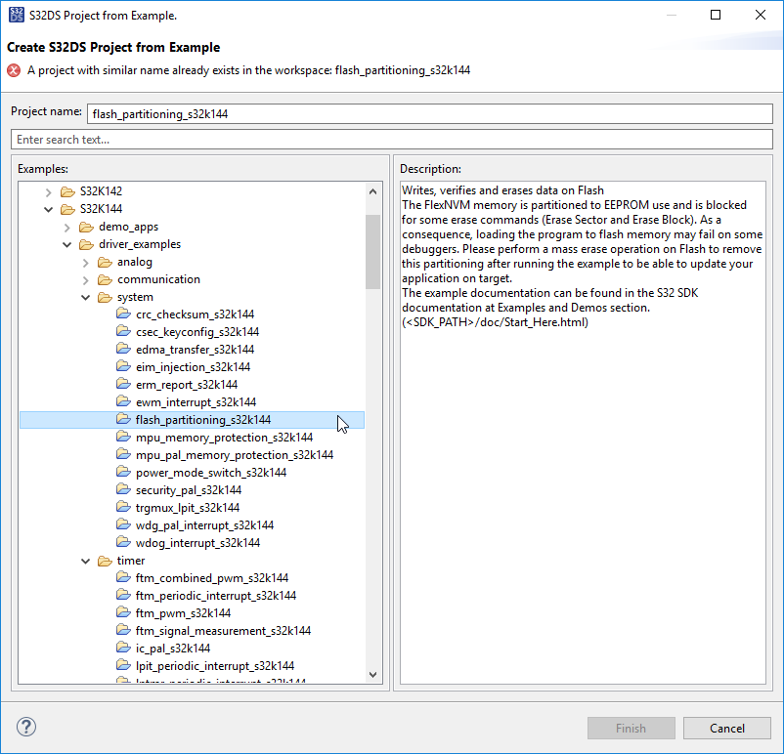Click the edma_transfer_s32k144 project icon

click(x=123, y=349)
